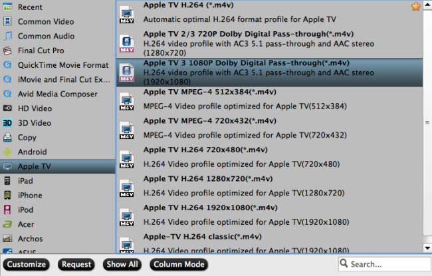Click the scrollbar down arrow
The width and height of the screenshot is (432, 276).
coord(427,248)
